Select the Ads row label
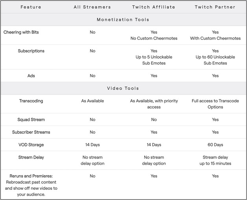The image size is (247, 200). [31, 76]
